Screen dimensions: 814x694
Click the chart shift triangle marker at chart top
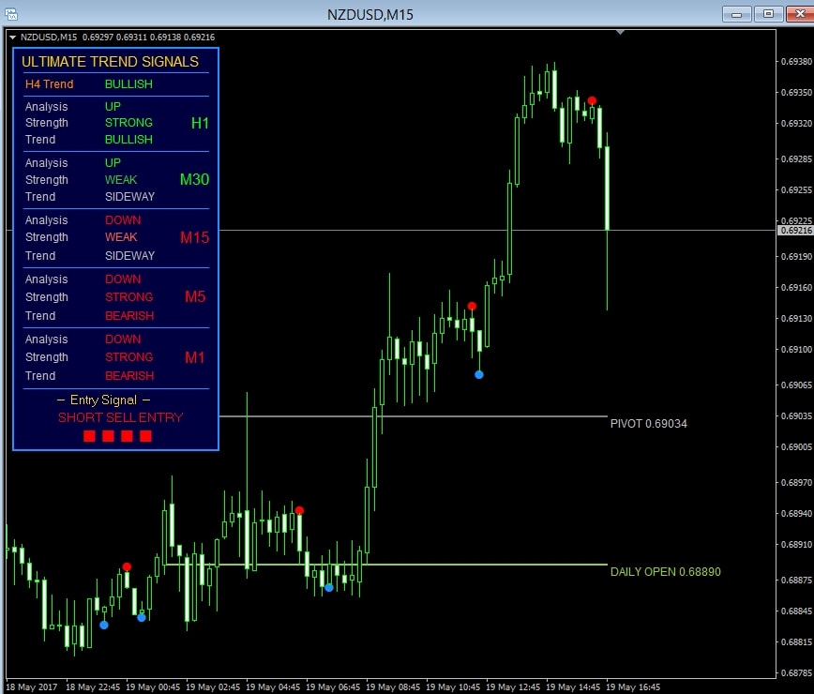620,33
